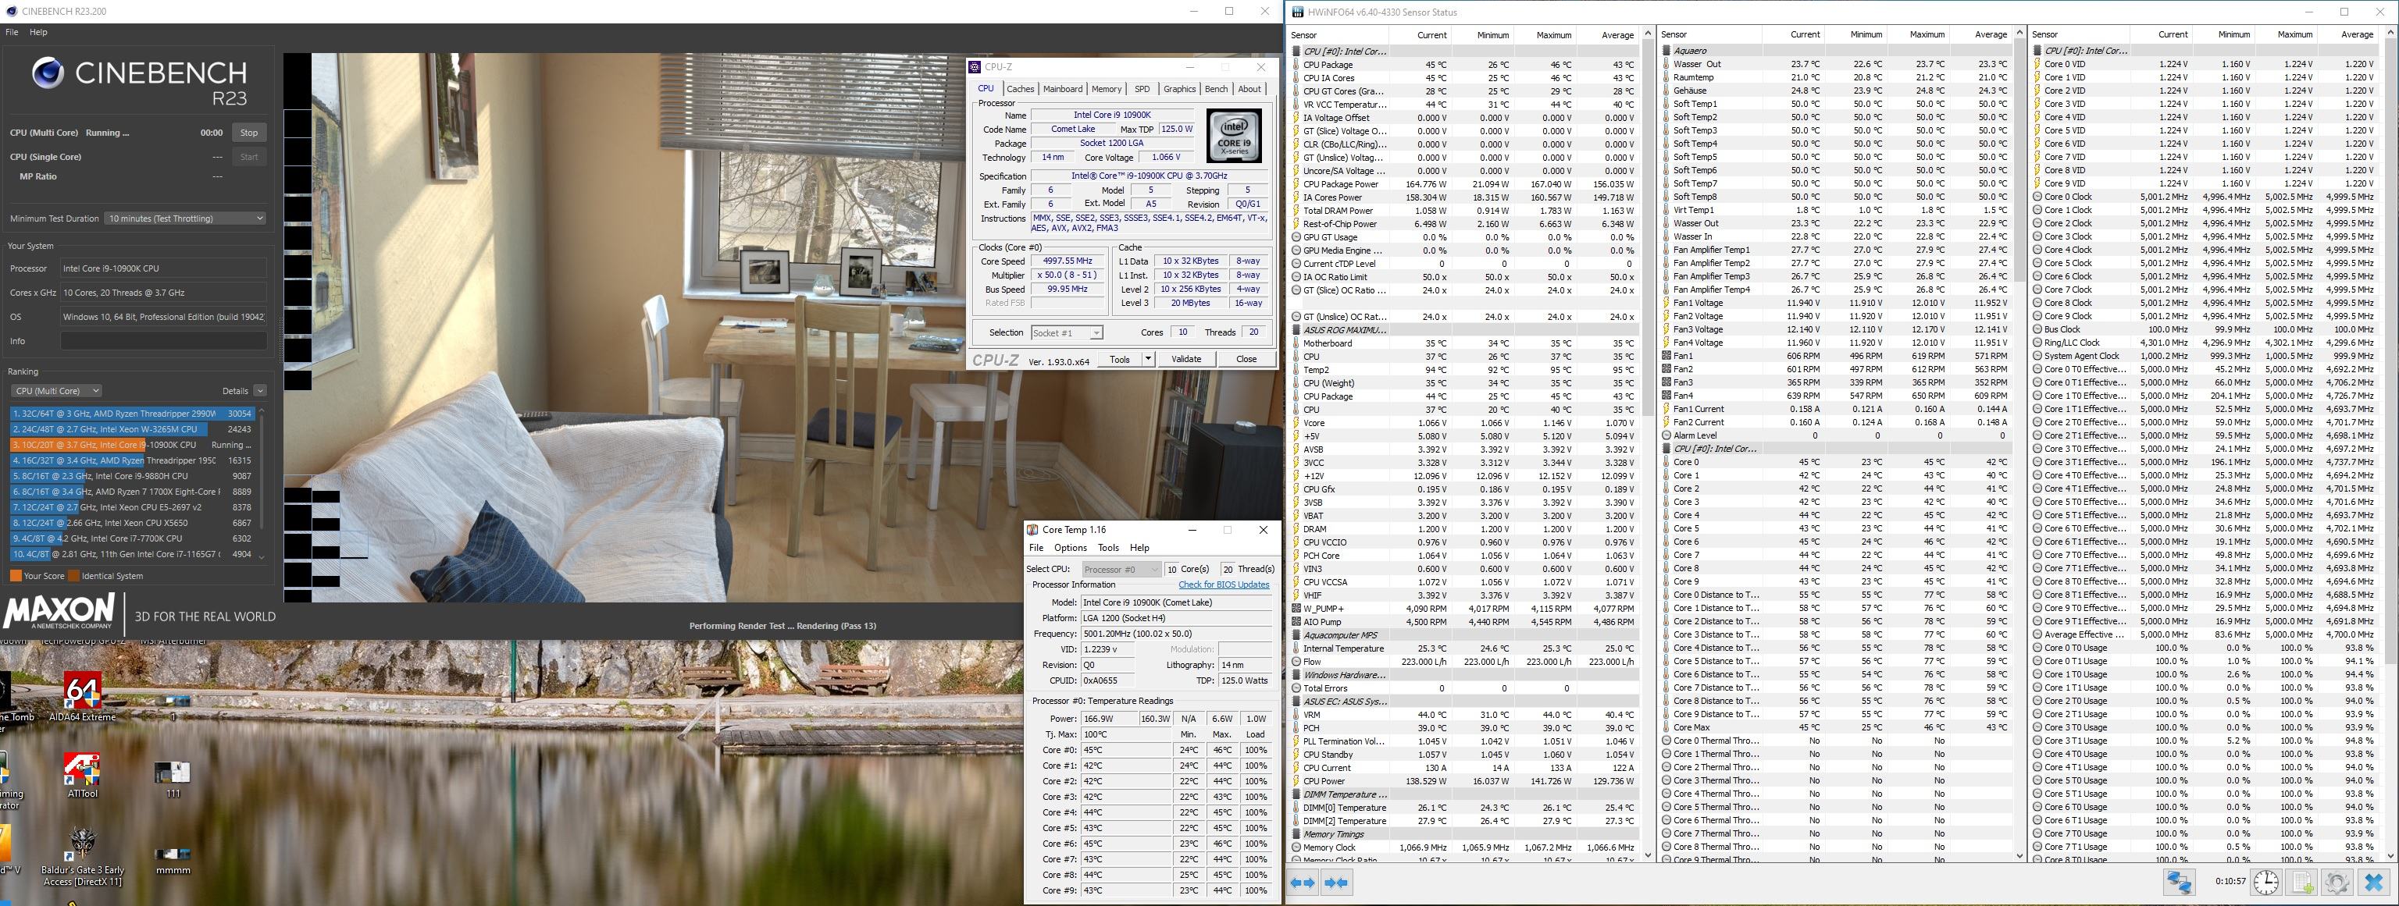Click icon next to ASUS ROG MAXIMU header
The height and width of the screenshot is (906, 2399).
click(x=1296, y=330)
